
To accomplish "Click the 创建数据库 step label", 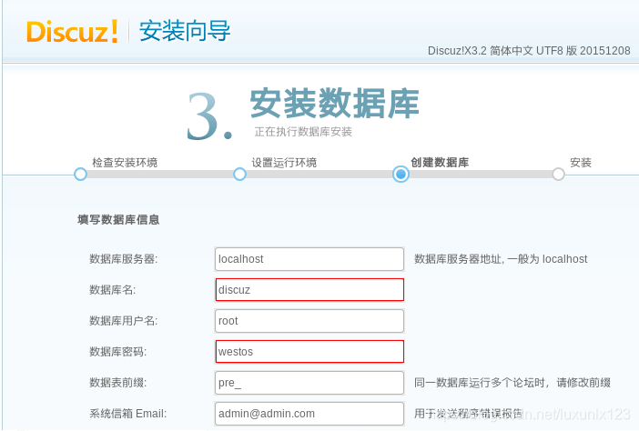I will click(x=440, y=163).
